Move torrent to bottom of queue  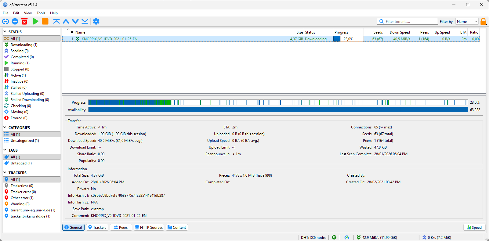[x=85, y=21]
